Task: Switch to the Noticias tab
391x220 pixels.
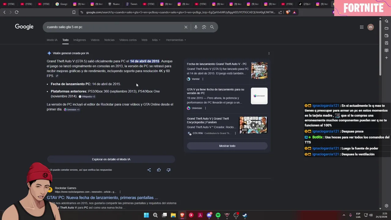Action: [x=109, y=40]
